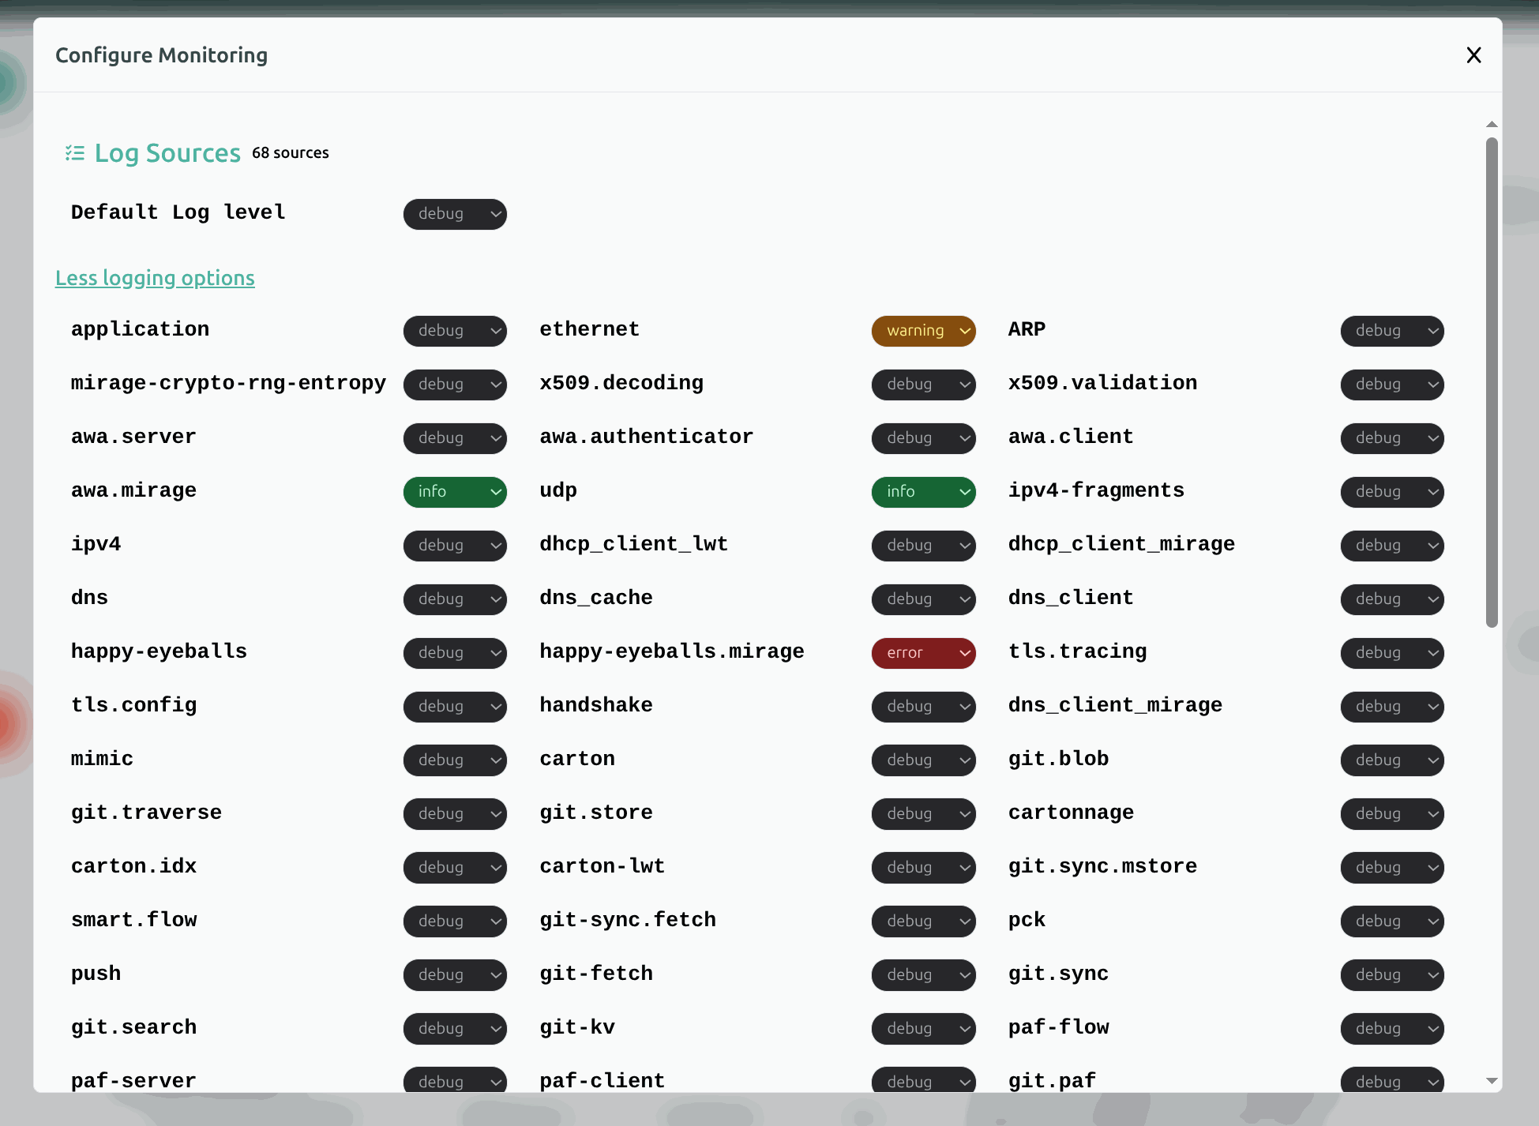This screenshot has width=1539, height=1126.
Task: Open the smart.flow level dropdown
Action: point(455,921)
